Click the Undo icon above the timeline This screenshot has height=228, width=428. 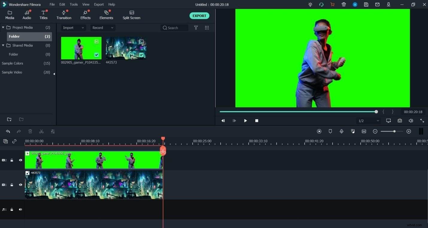8,131
